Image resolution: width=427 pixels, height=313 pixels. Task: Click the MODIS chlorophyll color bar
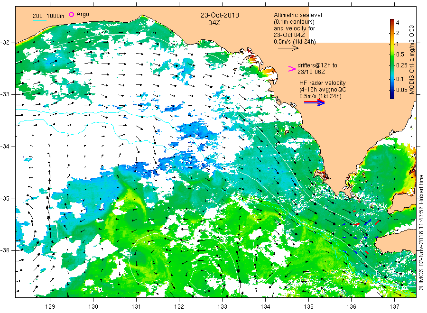pyautogui.click(x=392, y=59)
